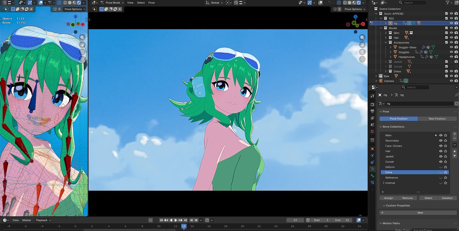Hide the Hair bone collection
This screenshot has height=231, width=459.
pos(441,151)
